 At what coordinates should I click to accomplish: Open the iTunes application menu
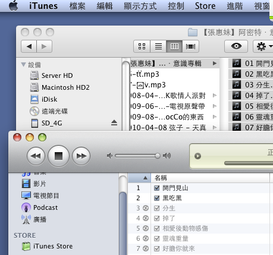(x=43, y=6)
